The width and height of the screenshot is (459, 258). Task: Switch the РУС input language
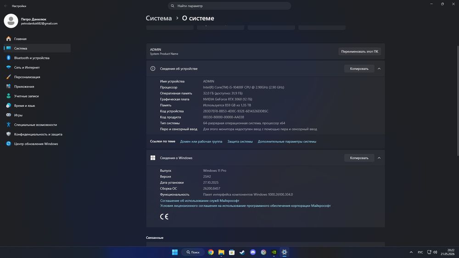click(420, 252)
